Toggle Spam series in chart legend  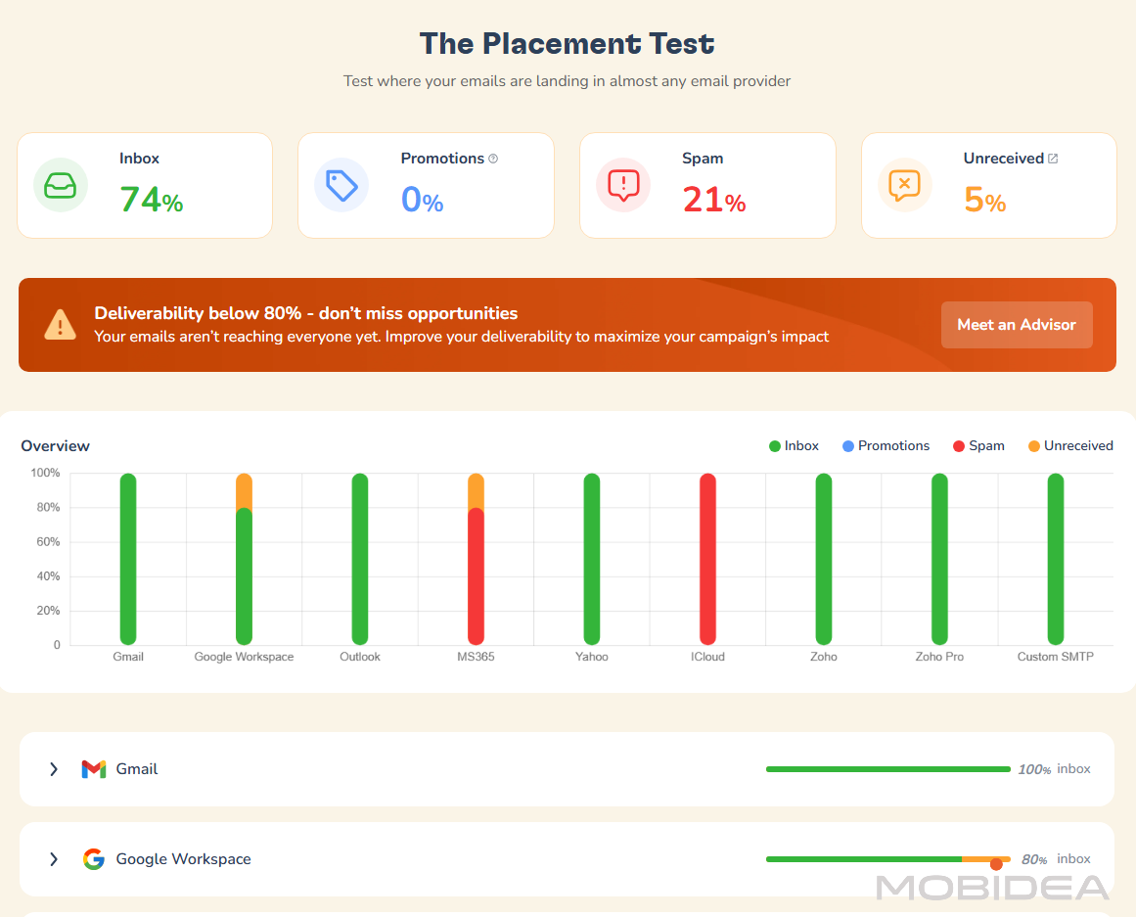[x=978, y=446]
